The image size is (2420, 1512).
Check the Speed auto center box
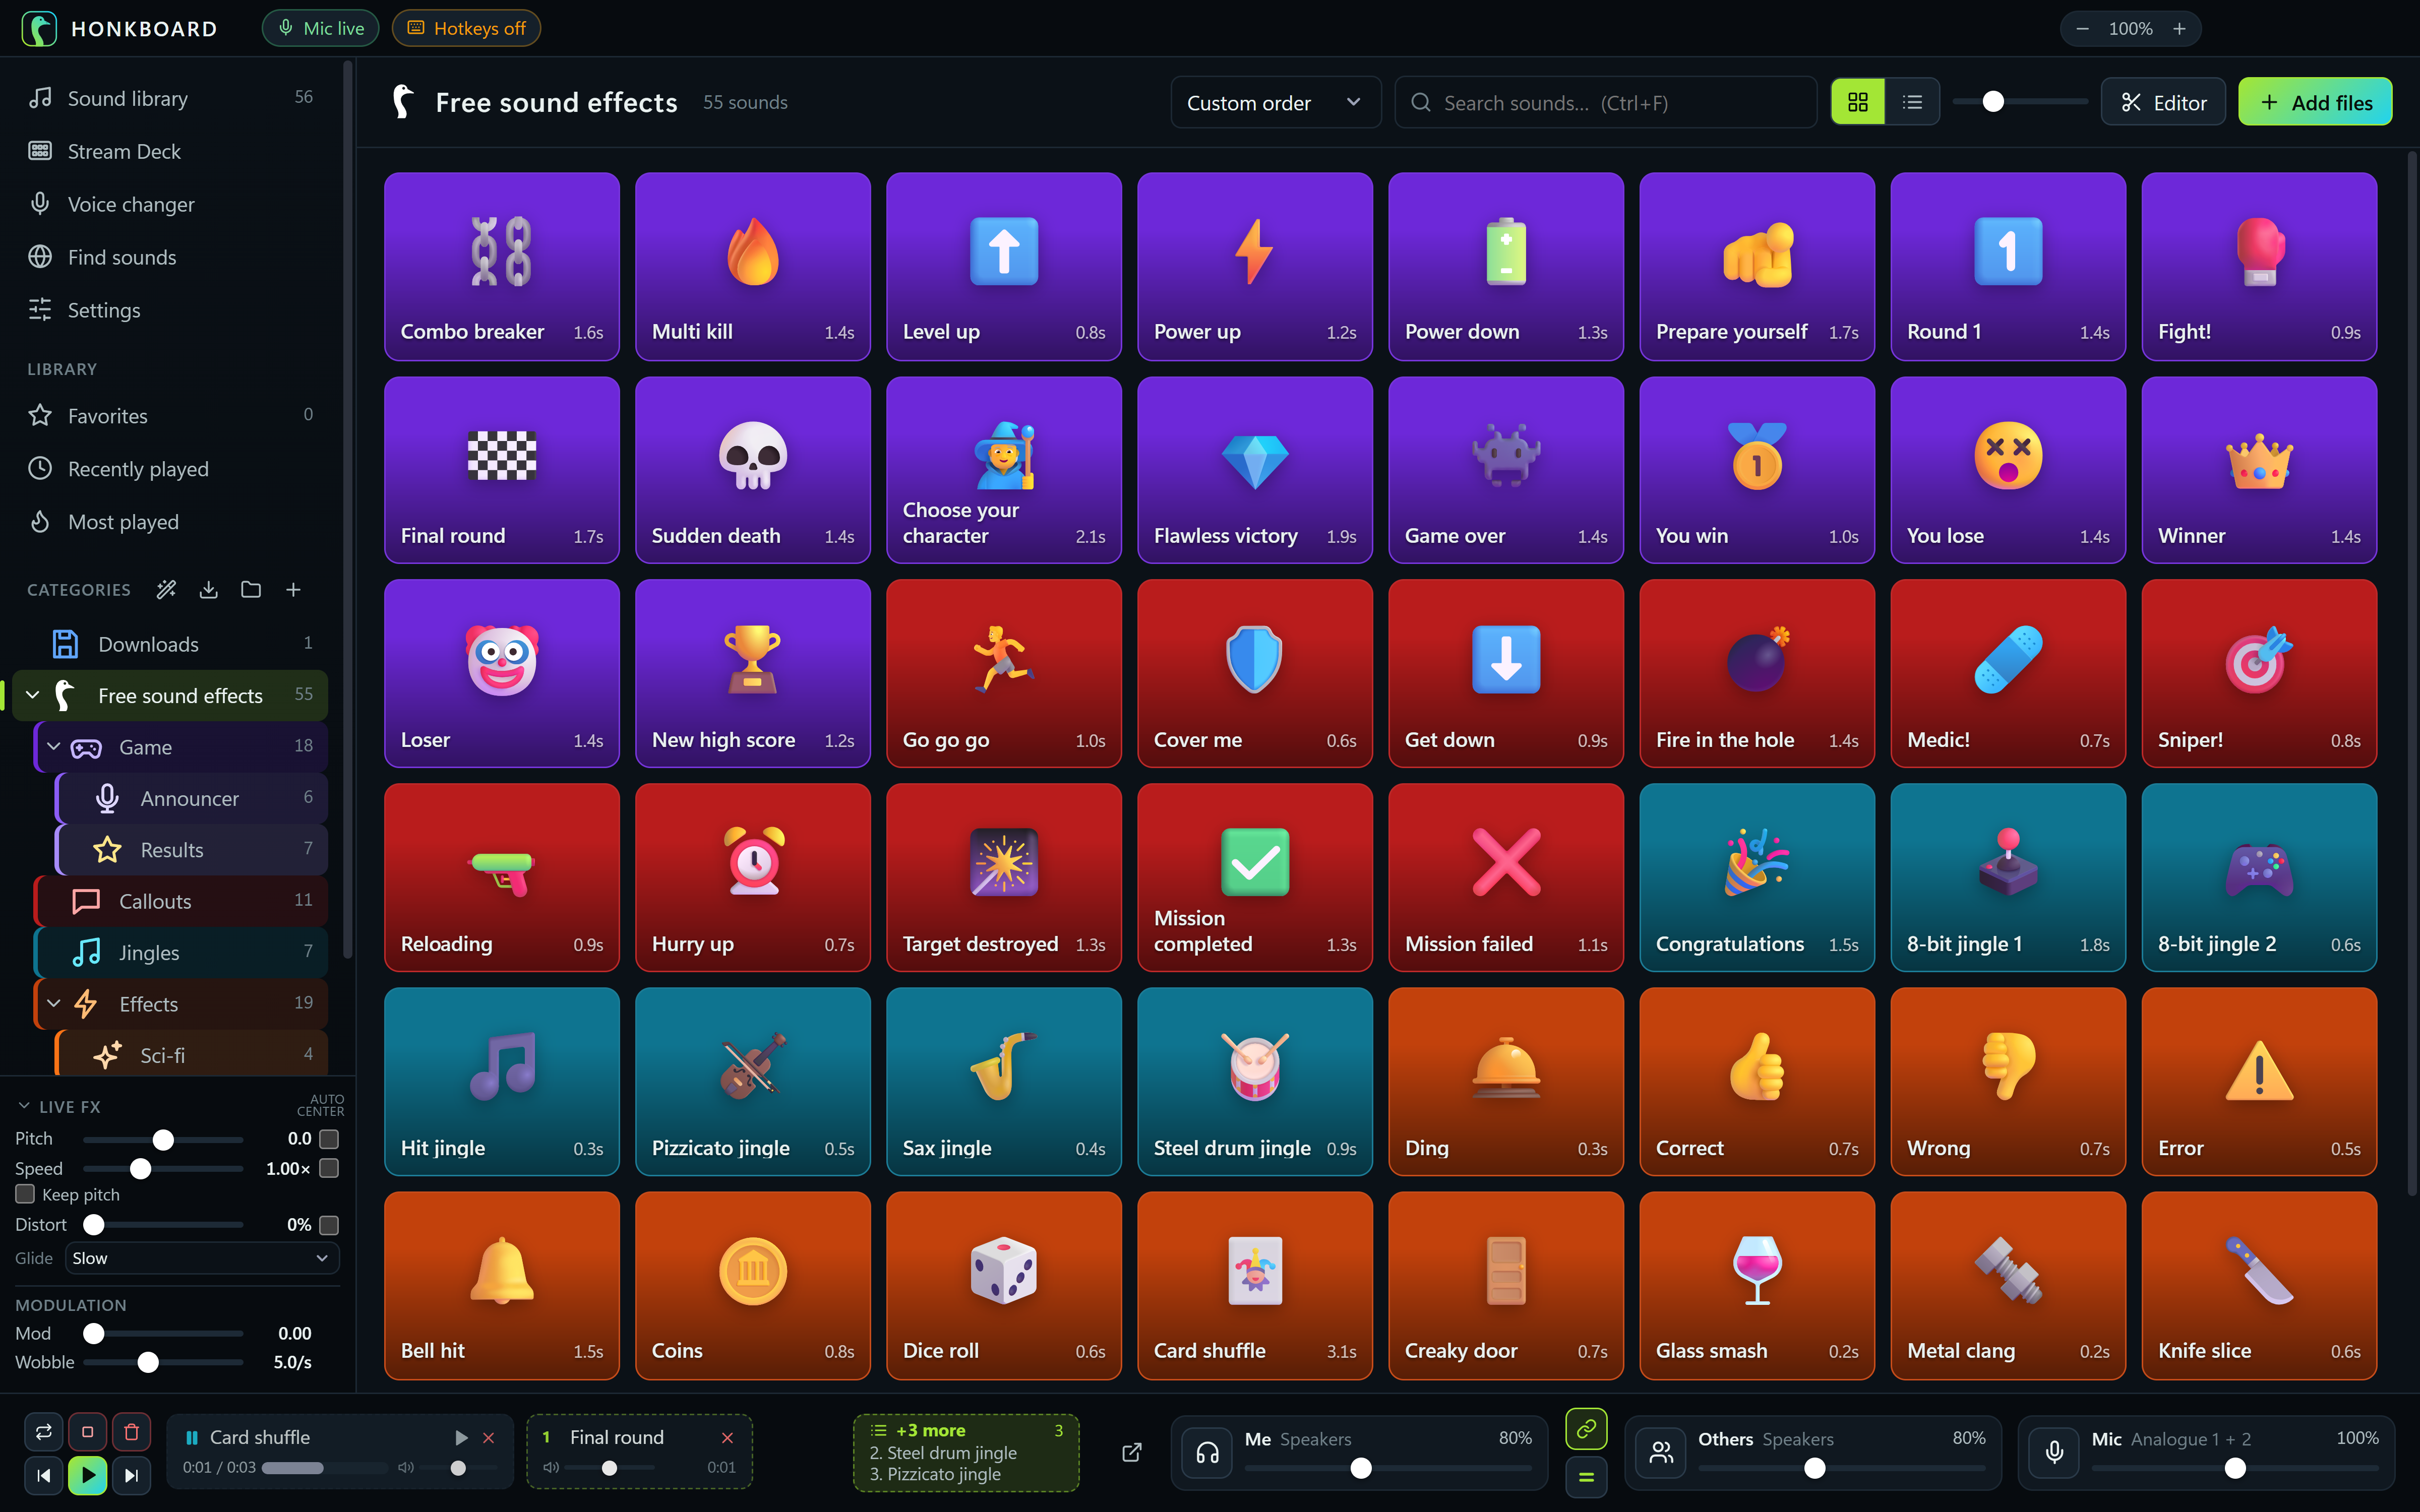tap(329, 1168)
